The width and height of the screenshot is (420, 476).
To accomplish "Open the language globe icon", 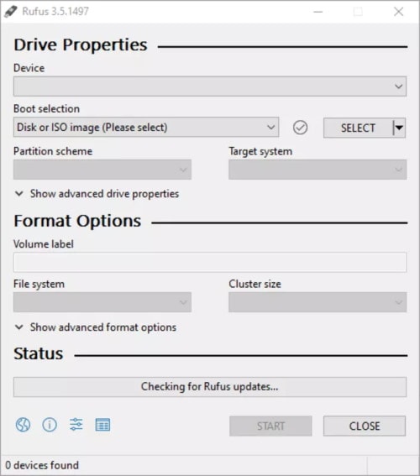I will 23,425.
